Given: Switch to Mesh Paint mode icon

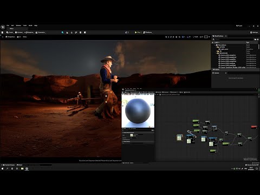Looking at the screenshot, I should 76,32.
